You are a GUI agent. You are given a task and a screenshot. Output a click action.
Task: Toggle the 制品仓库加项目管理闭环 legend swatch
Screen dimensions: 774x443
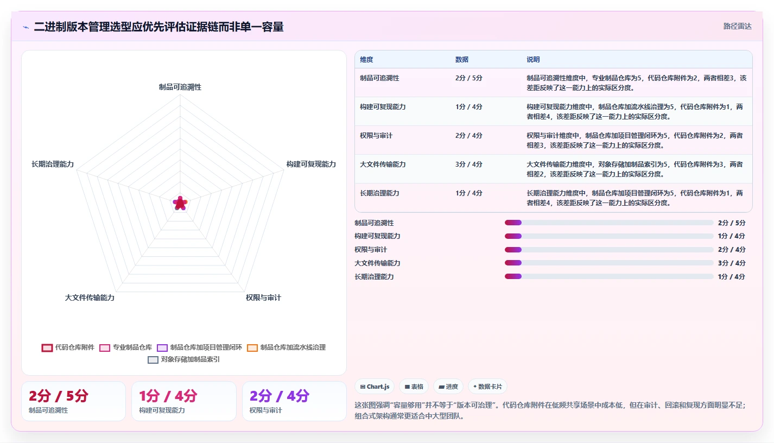(x=162, y=347)
